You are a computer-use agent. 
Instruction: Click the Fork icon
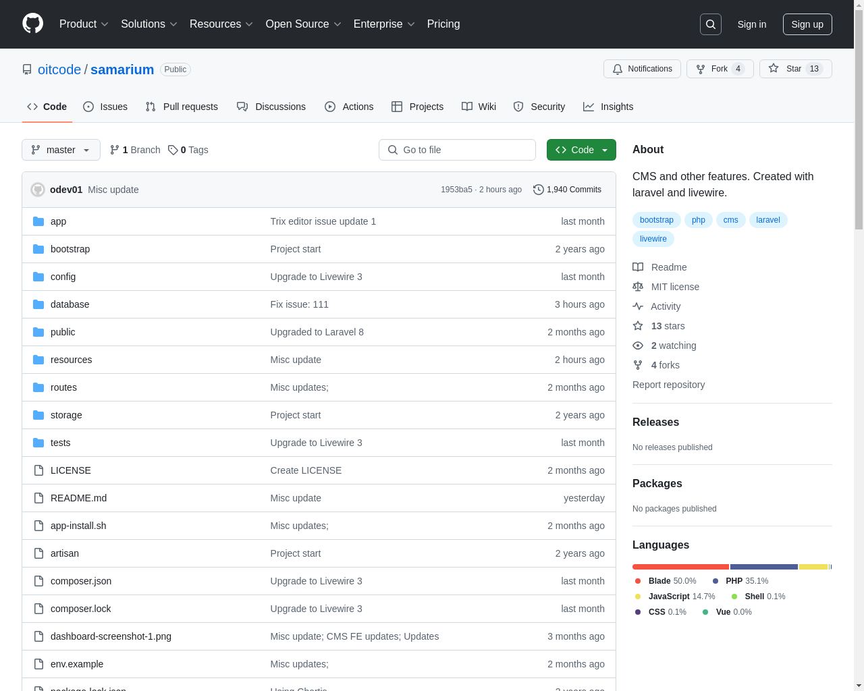(701, 69)
